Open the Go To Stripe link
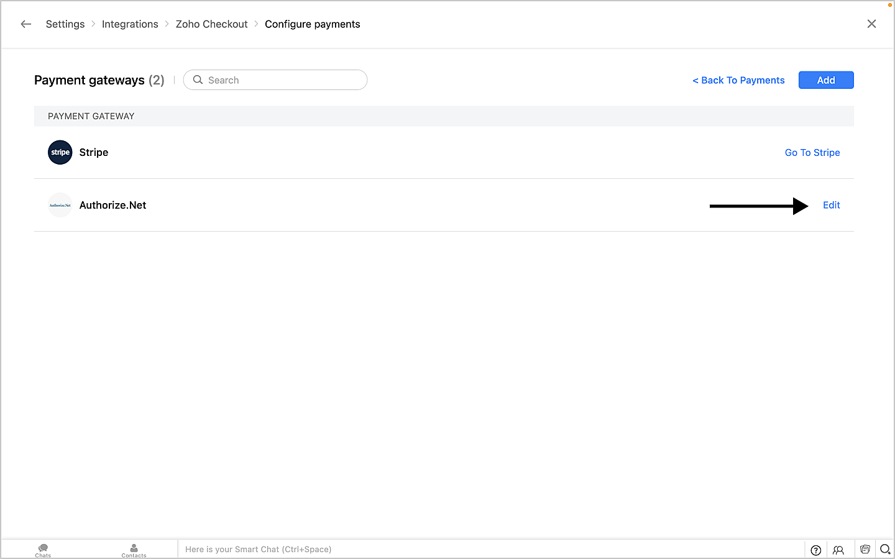 (x=812, y=153)
